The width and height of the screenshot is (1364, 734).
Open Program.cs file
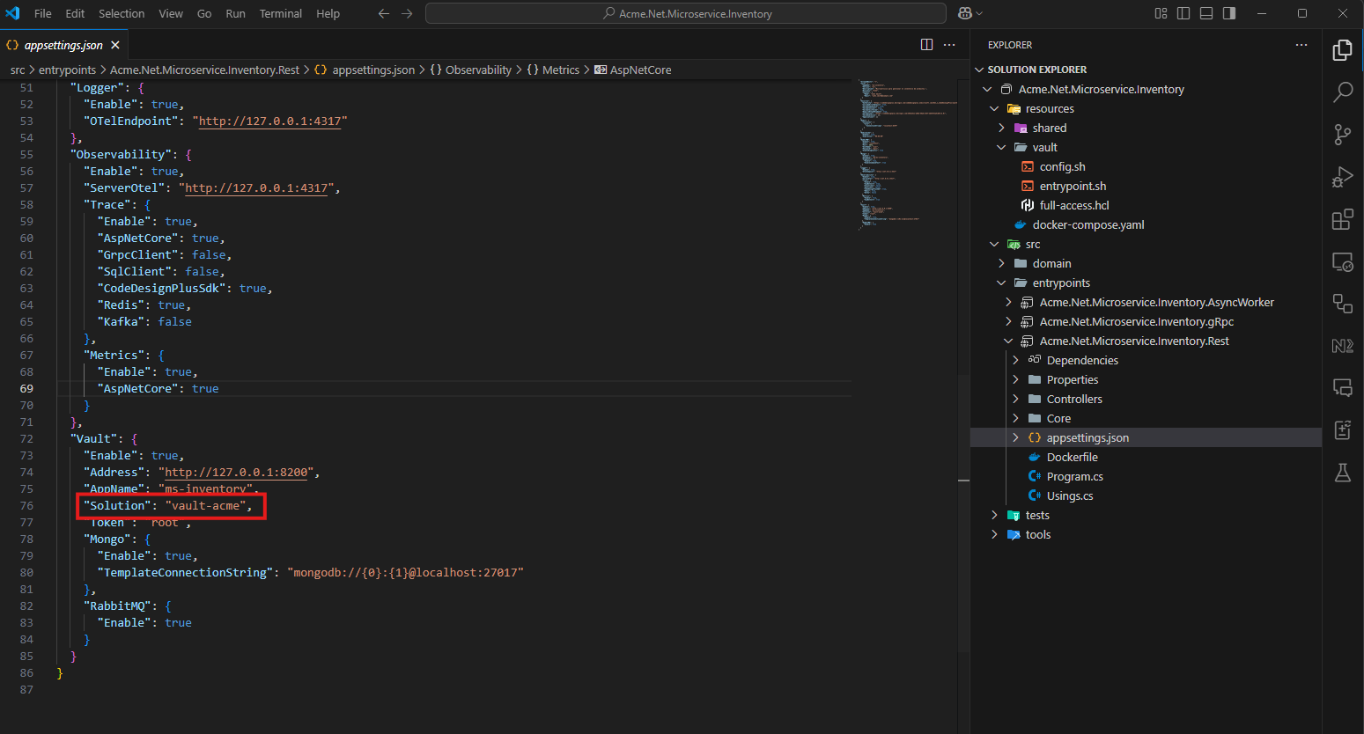pos(1146,476)
